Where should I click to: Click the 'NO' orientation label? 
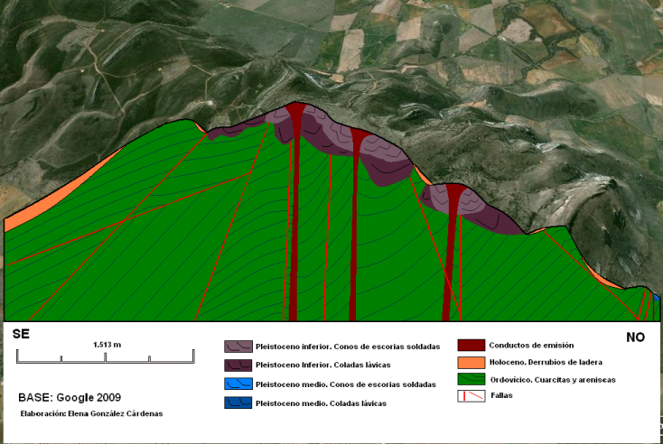click(x=635, y=338)
